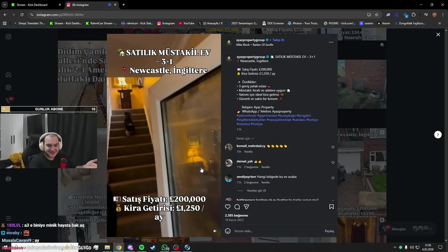Click the Instagram logo in the left sidebar
Viewport: 448px width, 252px height.
[8, 37]
